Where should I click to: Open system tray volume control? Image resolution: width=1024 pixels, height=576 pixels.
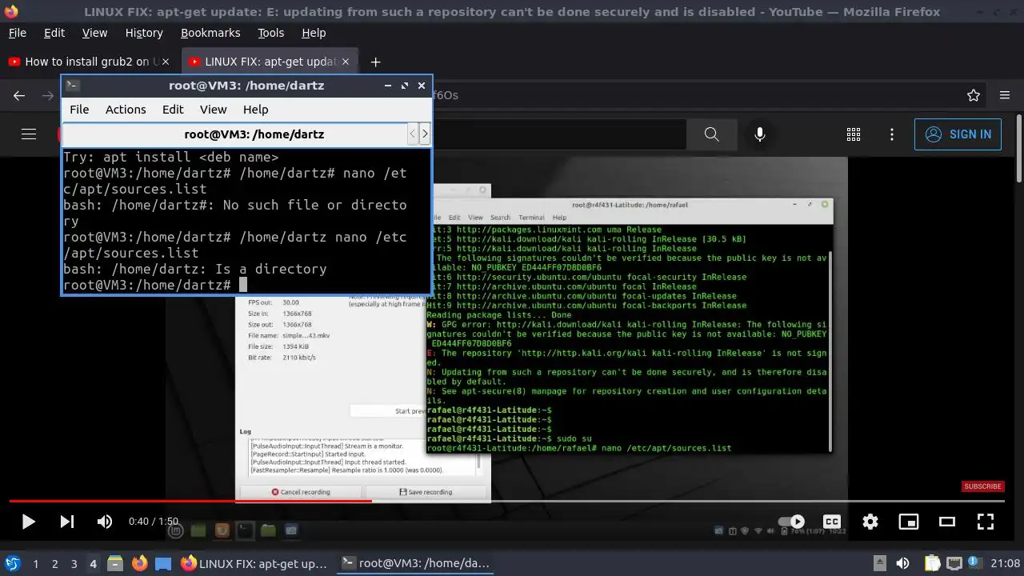[x=902, y=564]
